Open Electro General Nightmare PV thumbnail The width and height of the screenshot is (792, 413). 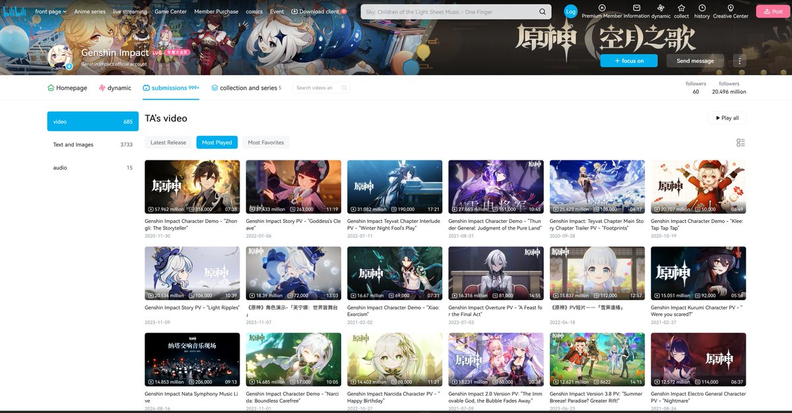click(698, 360)
